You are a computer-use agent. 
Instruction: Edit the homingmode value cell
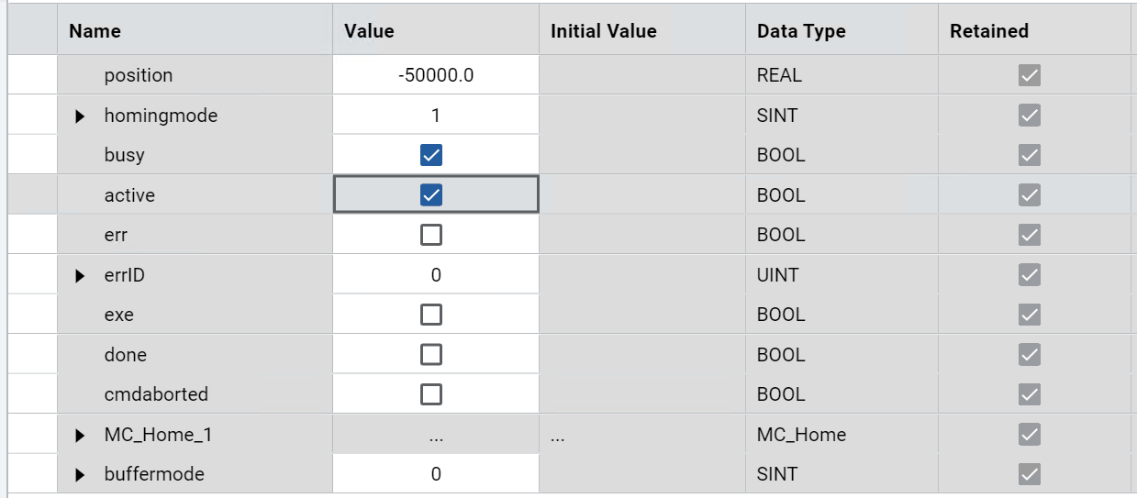point(436,116)
